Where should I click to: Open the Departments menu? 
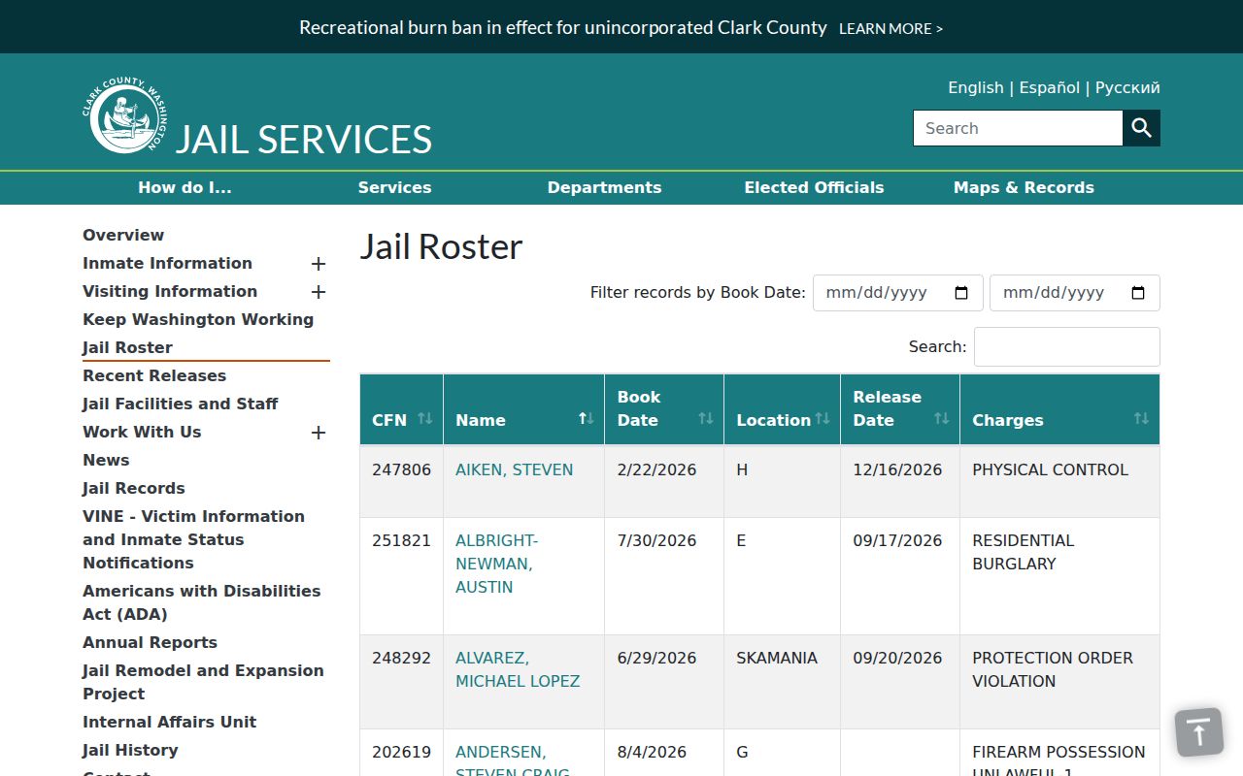[x=604, y=188]
